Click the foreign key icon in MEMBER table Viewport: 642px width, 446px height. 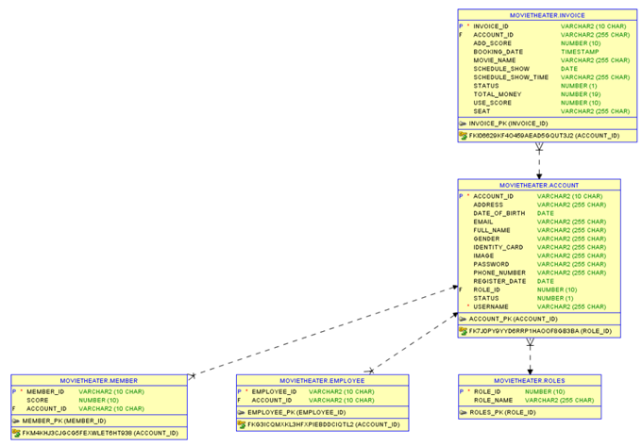click(16, 433)
